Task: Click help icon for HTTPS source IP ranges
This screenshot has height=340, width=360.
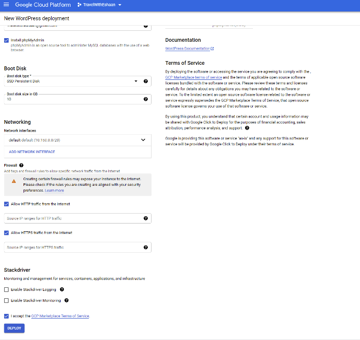Action: tap(146, 247)
